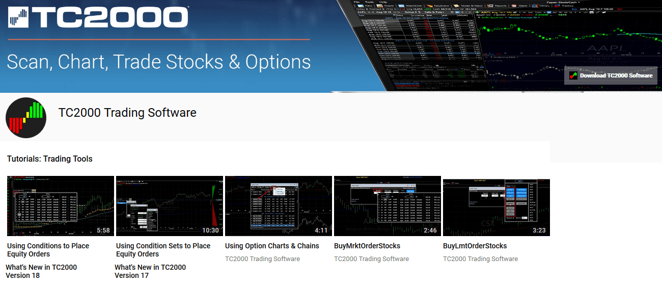Play the 5:58 Conditions equity orders thumbnail
The image size is (662, 283).
(x=61, y=205)
